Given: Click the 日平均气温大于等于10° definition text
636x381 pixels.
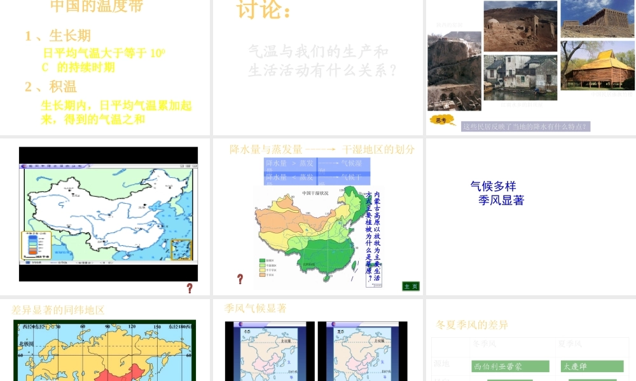Looking at the screenshot, I should (104, 60).
